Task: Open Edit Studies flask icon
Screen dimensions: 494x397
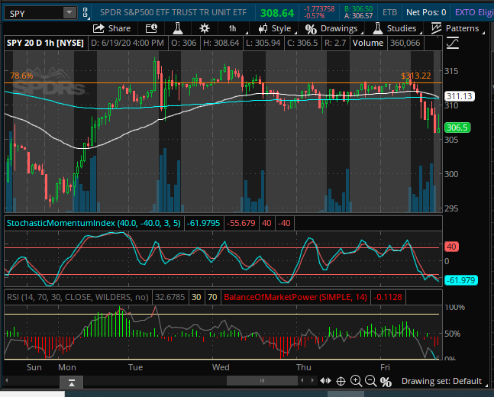Action: coord(178,28)
